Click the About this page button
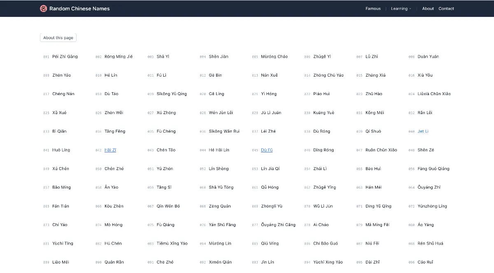 [x=58, y=37]
